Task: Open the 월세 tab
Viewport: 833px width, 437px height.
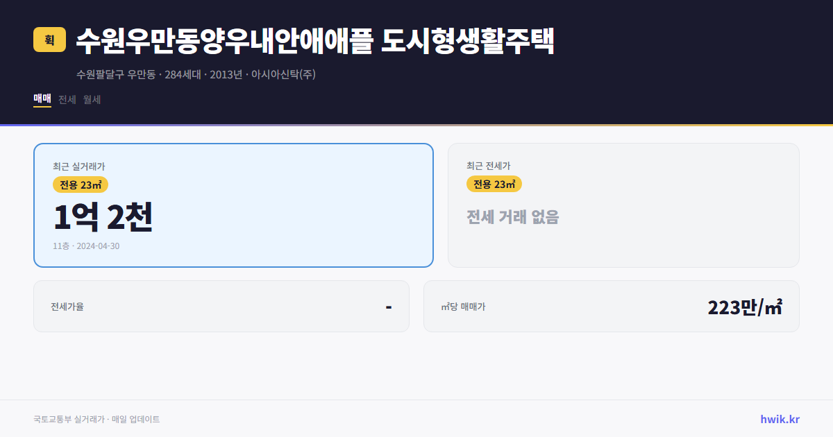Action: pyautogui.click(x=90, y=100)
